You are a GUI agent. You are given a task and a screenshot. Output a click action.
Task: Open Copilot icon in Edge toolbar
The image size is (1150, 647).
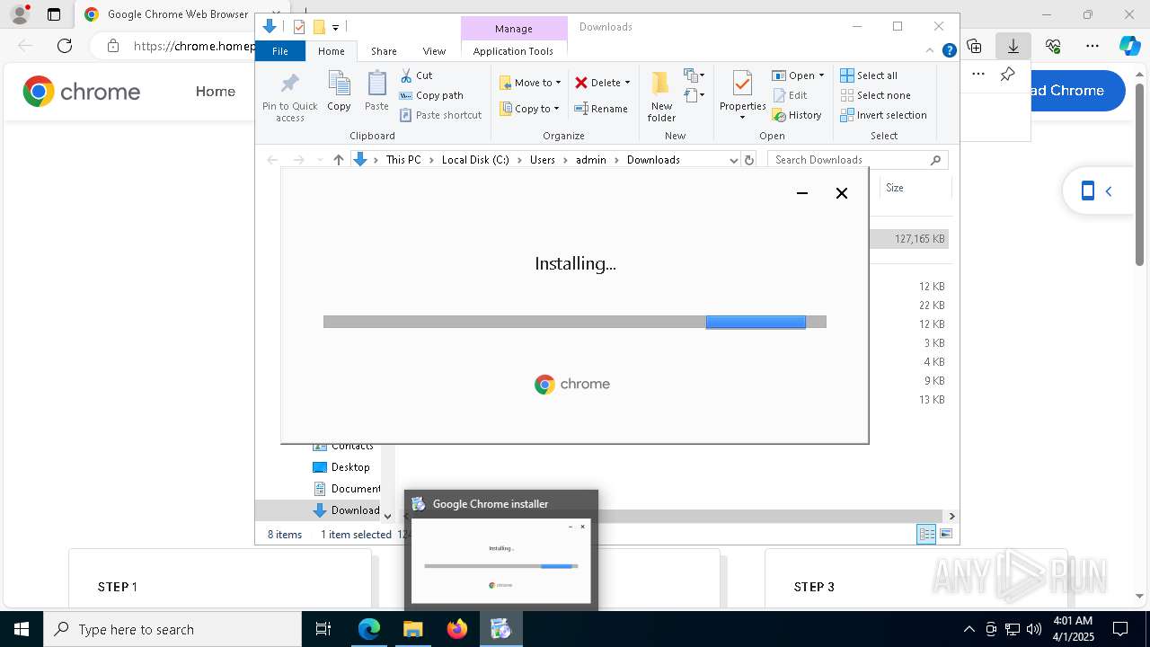coord(1129,46)
